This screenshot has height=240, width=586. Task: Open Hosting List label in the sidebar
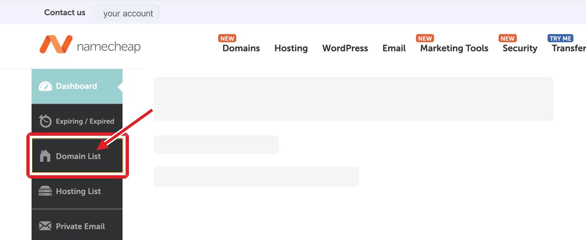pyautogui.click(x=78, y=191)
